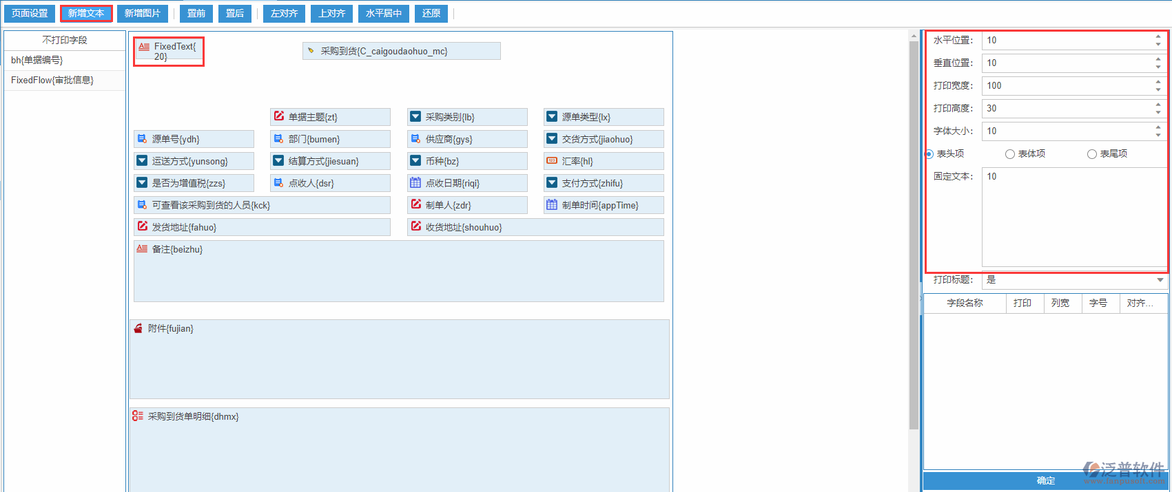Click the edit icon beside 单据主题{zt}
This screenshot has width=1172, height=492.
279,116
